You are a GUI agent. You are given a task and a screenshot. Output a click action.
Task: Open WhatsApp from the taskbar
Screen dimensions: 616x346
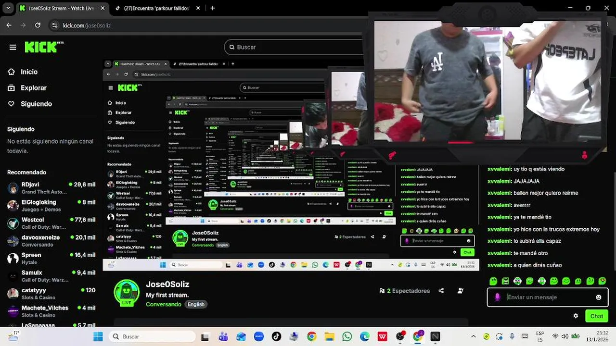tap(347, 337)
